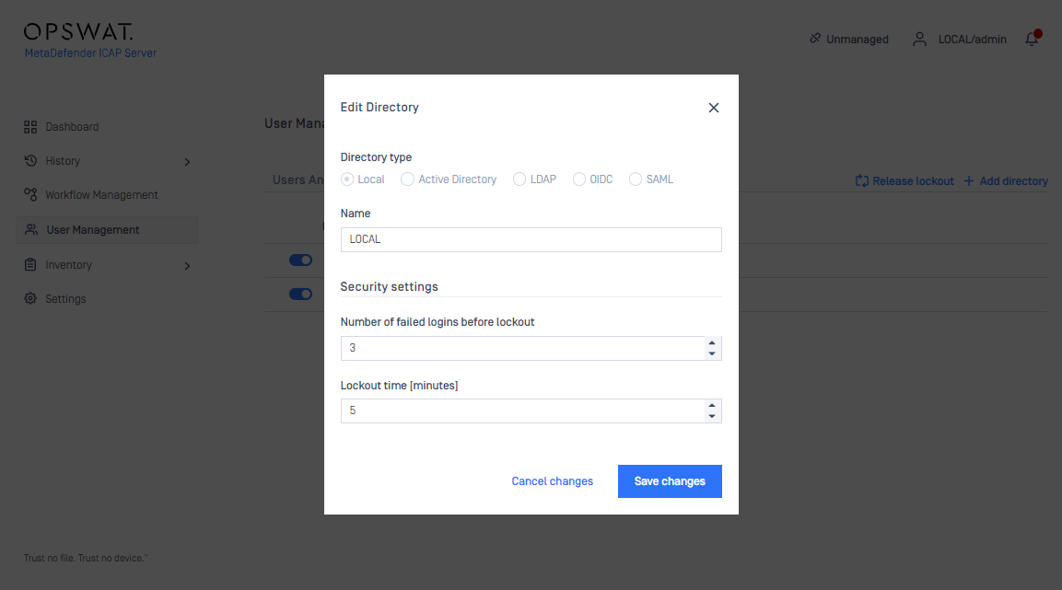The image size is (1062, 590).
Task: Select the SAML radio option
Action: click(636, 179)
